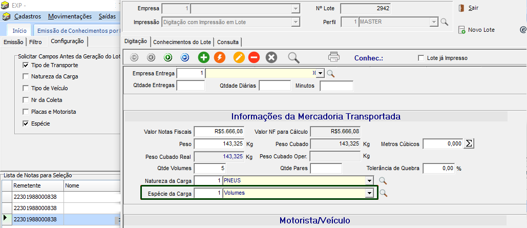Select the highlighted 22301988000838 row
The width and height of the screenshot is (527, 228).
click(60, 219)
